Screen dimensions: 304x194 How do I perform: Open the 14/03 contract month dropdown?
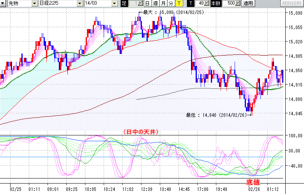tap(114, 3)
